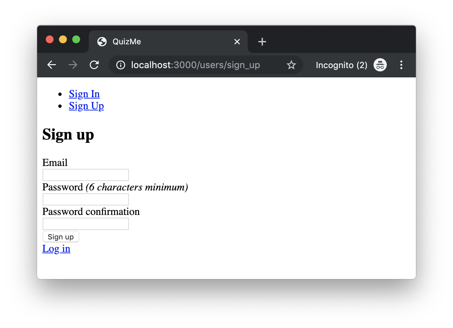Image resolution: width=453 pixels, height=328 pixels.
Task: Focus the Password confirmation field
Action: [86, 224]
